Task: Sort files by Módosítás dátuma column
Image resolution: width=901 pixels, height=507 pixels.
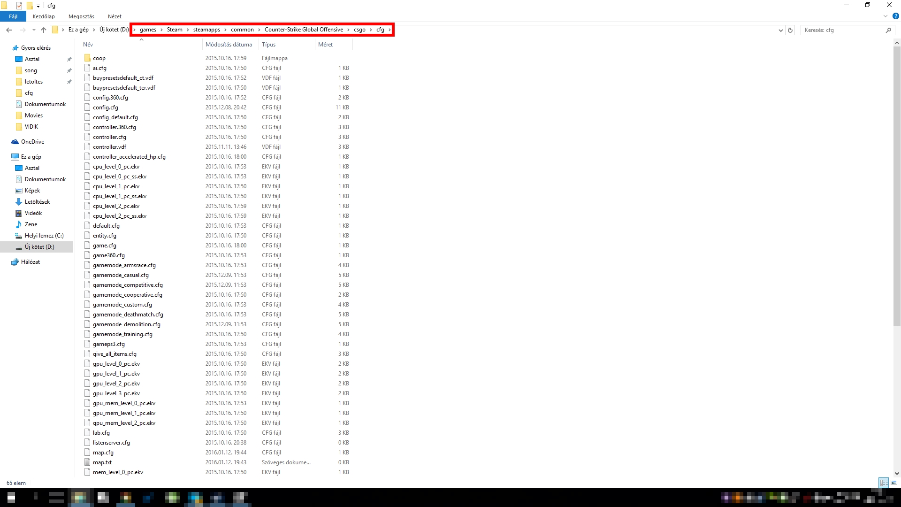Action: pyautogui.click(x=229, y=45)
